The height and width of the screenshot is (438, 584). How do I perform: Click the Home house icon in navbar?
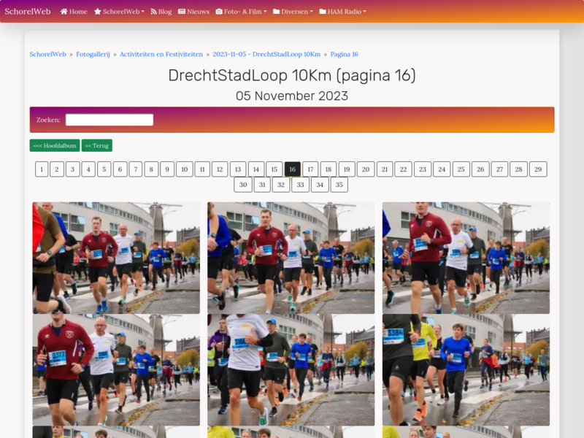point(64,12)
